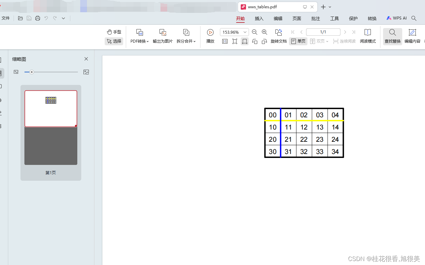Image resolution: width=425 pixels, height=265 pixels.
Task: Click the Undo arrow icon
Action: click(46, 18)
